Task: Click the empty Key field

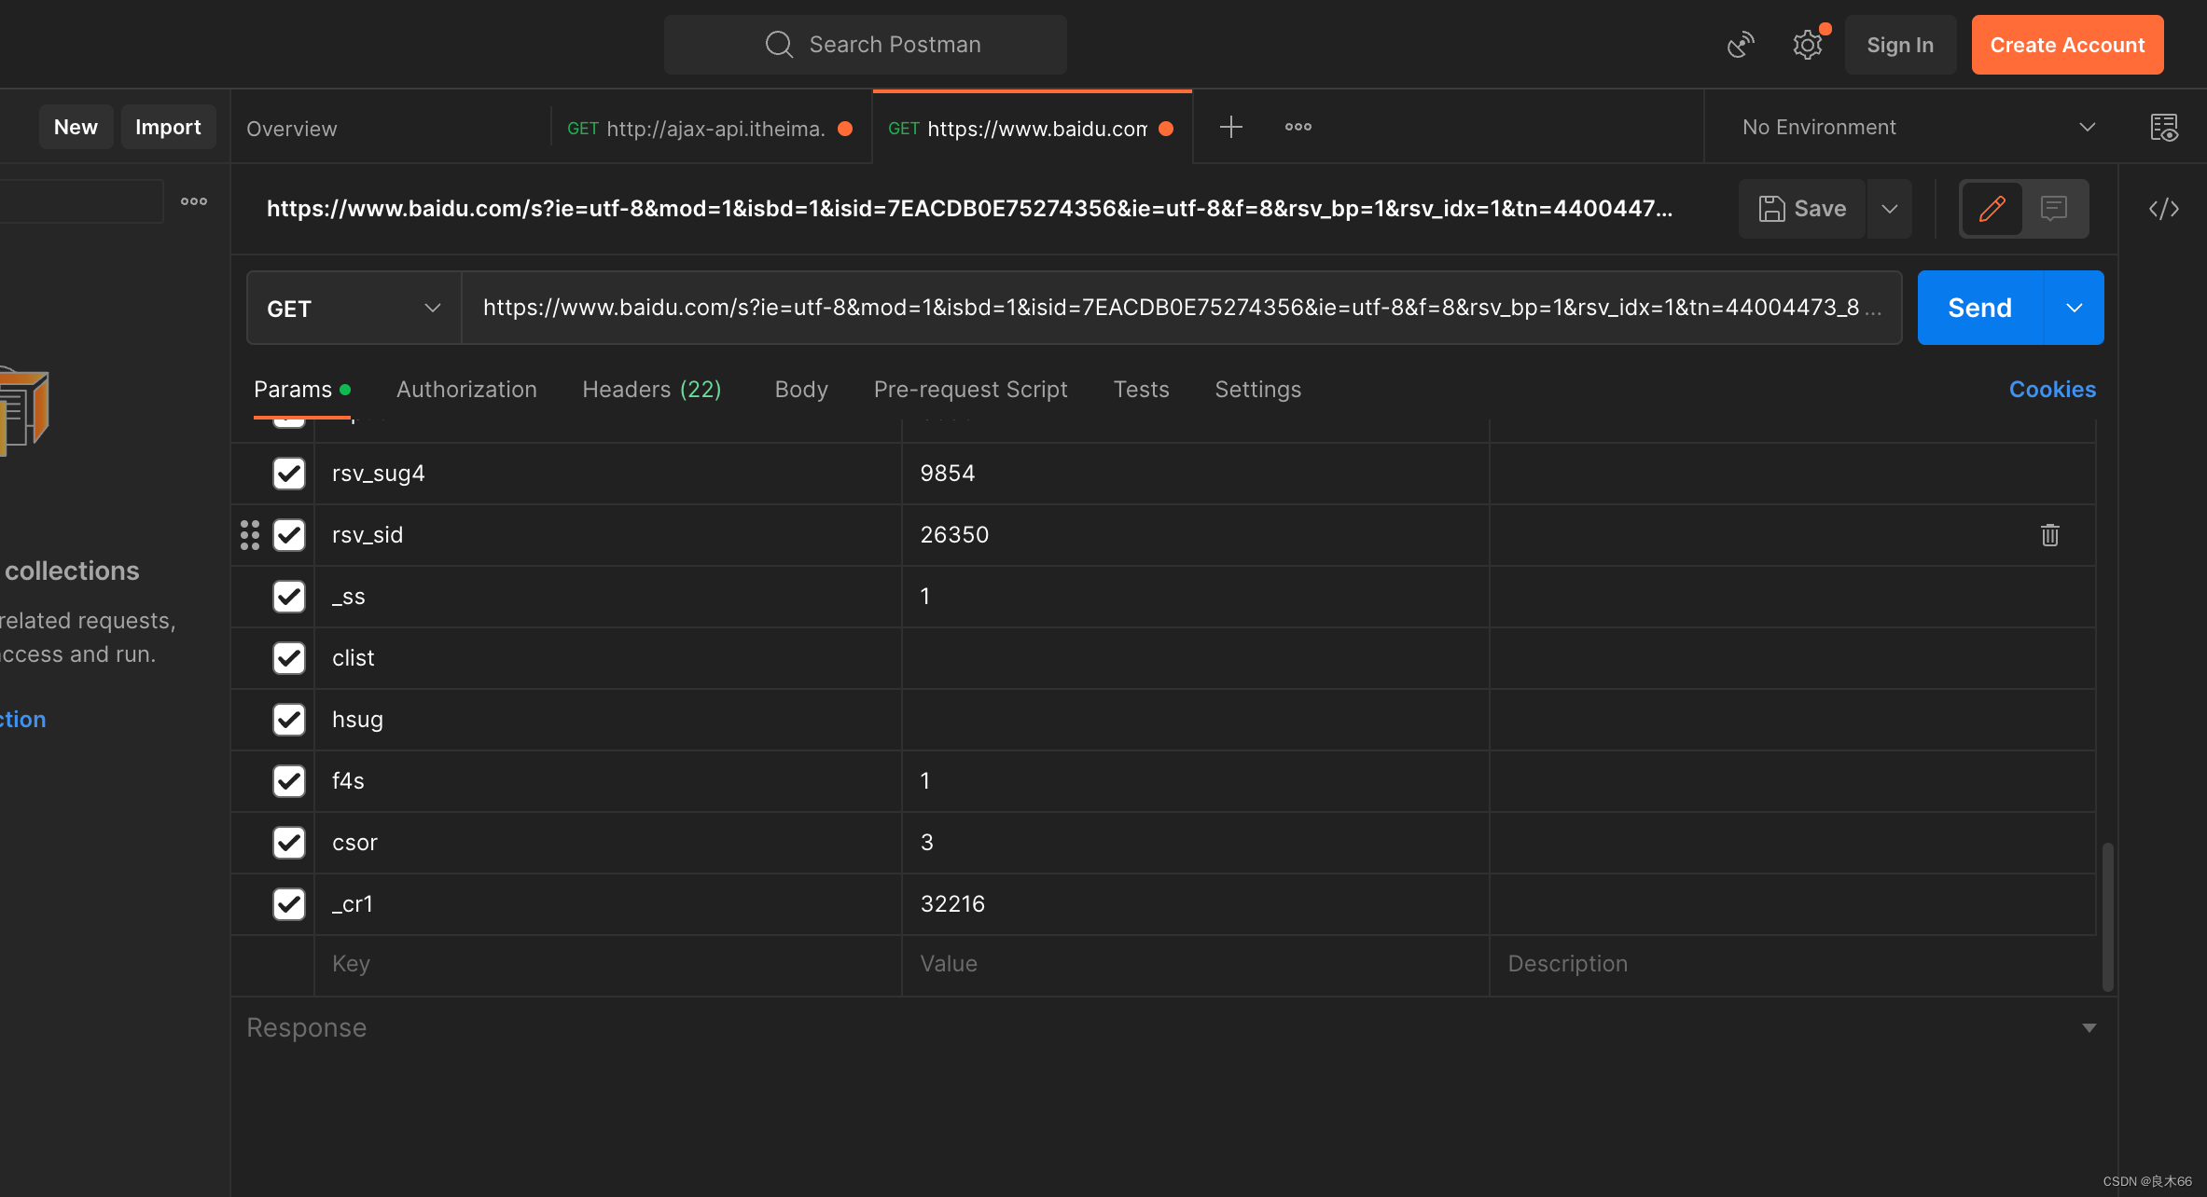Action: pyautogui.click(x=608, y=965)
